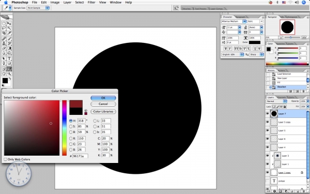Click the Navigator zoom slider
Viewport: 310px width, 194px height.
coord(290,37)
